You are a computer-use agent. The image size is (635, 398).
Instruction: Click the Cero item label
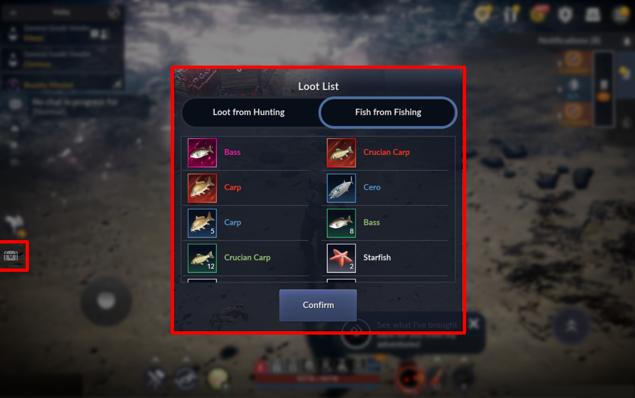coord(372,187)
